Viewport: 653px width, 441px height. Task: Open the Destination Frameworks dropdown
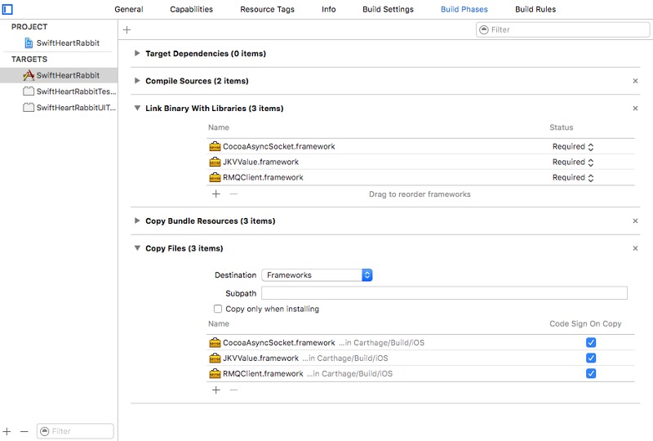[317, 275]
